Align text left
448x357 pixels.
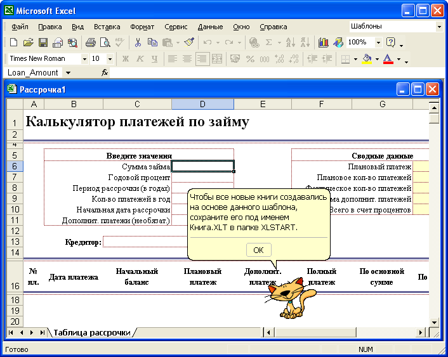(173, 59)
